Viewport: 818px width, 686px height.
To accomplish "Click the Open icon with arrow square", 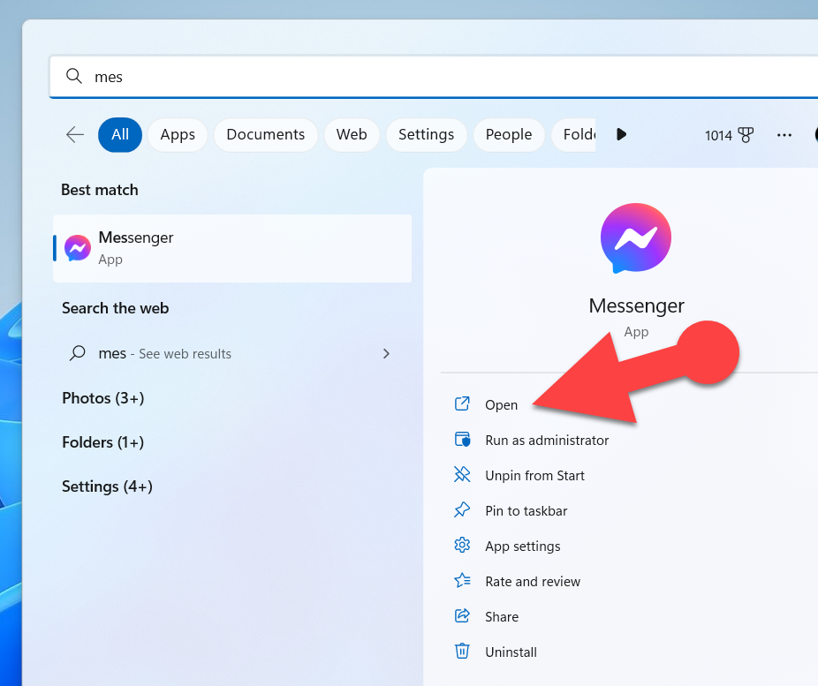I will point(462,404).
